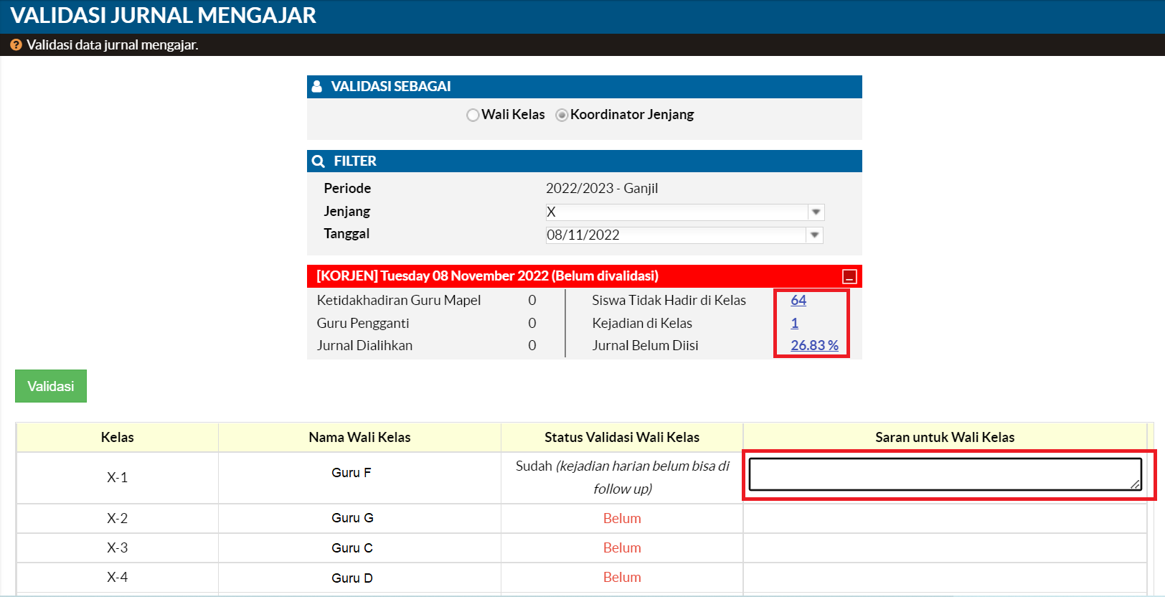Image resolution: width=1165 pixels, height=597 pixels.
Task: Click the X-2 class cell
Action: 118,518
